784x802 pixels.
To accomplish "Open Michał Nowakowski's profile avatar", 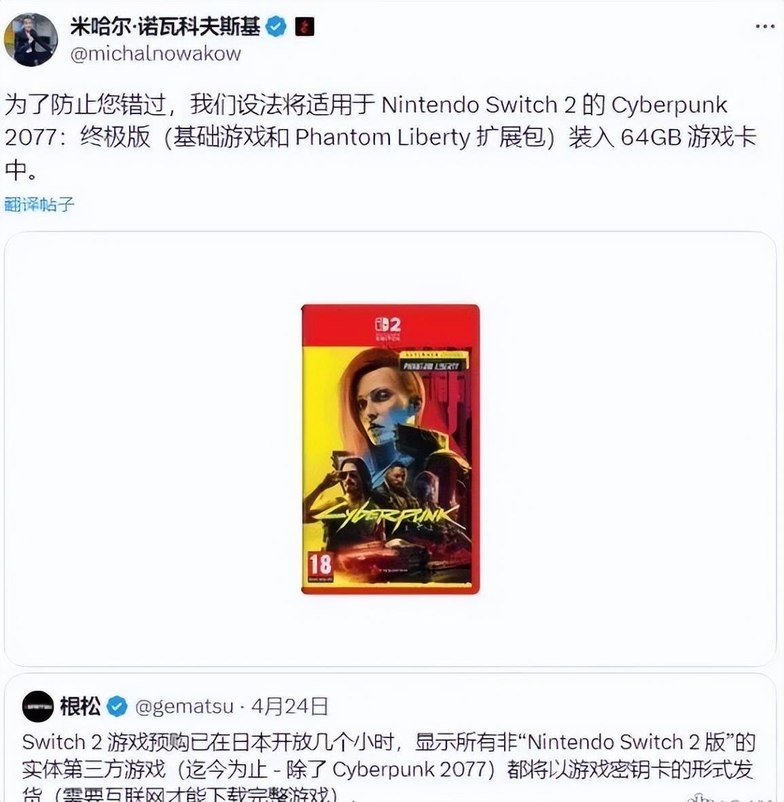I will (x=31, y=40).
